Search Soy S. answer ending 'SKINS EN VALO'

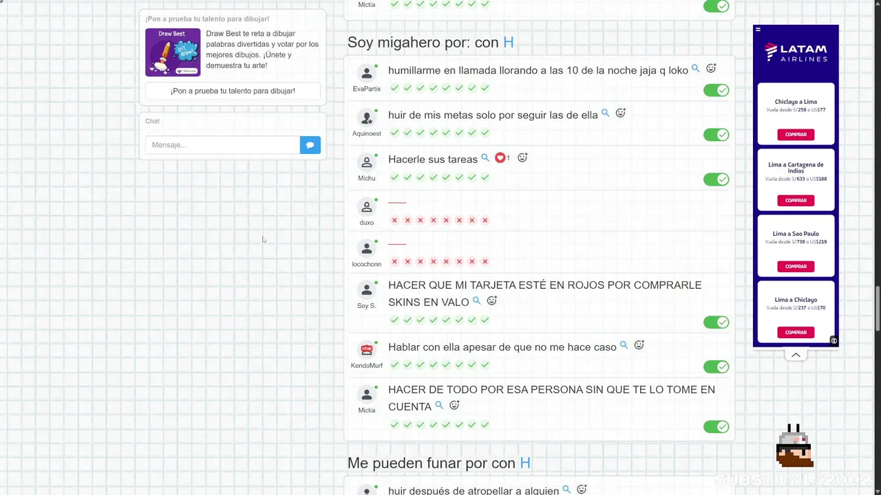pos(476,301)
